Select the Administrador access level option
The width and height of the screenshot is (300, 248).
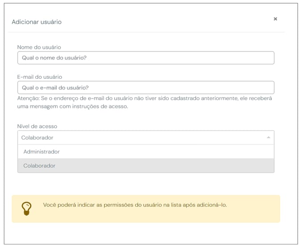tap(146, 152)
